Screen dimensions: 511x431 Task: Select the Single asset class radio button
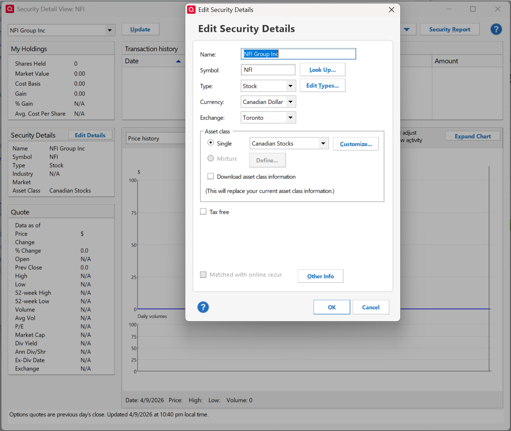[211, 142]
